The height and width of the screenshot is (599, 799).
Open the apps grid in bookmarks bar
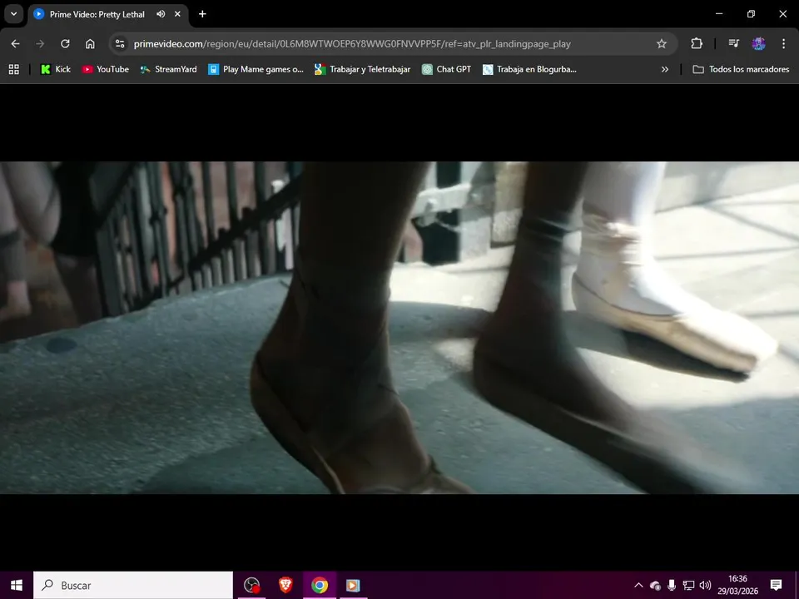14,69
